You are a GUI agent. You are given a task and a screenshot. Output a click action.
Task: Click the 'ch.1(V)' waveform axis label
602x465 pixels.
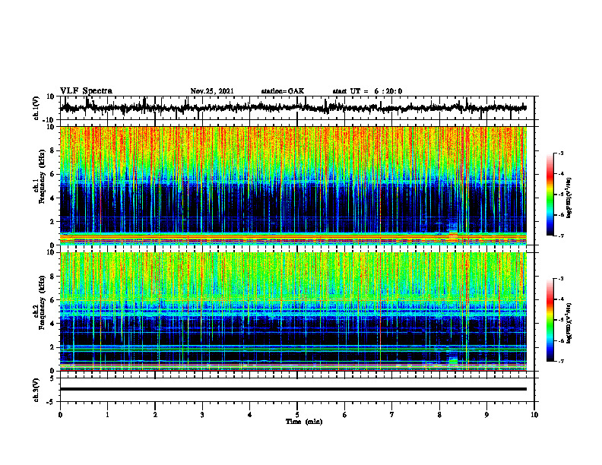coord(37,108)
